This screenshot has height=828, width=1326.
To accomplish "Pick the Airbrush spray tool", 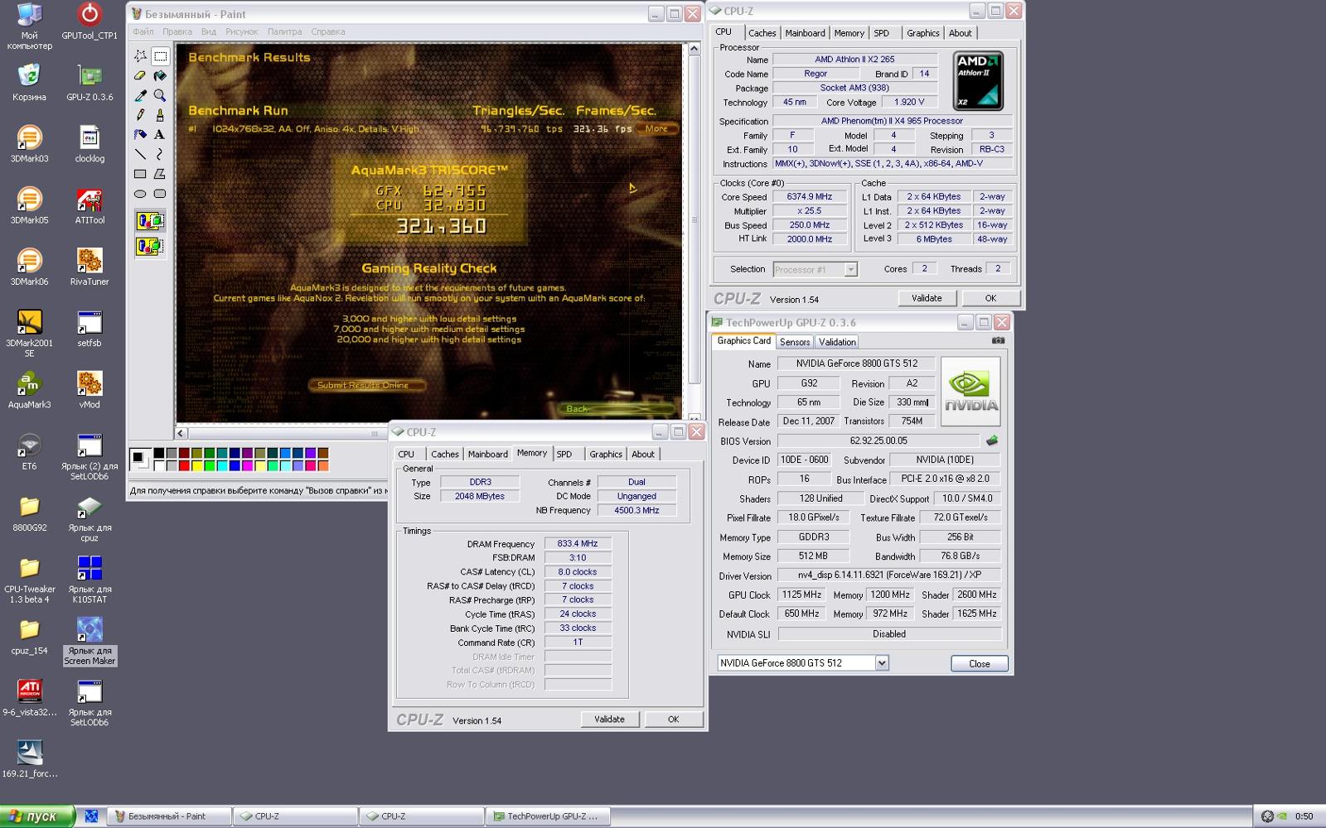I will pos(140,135).
